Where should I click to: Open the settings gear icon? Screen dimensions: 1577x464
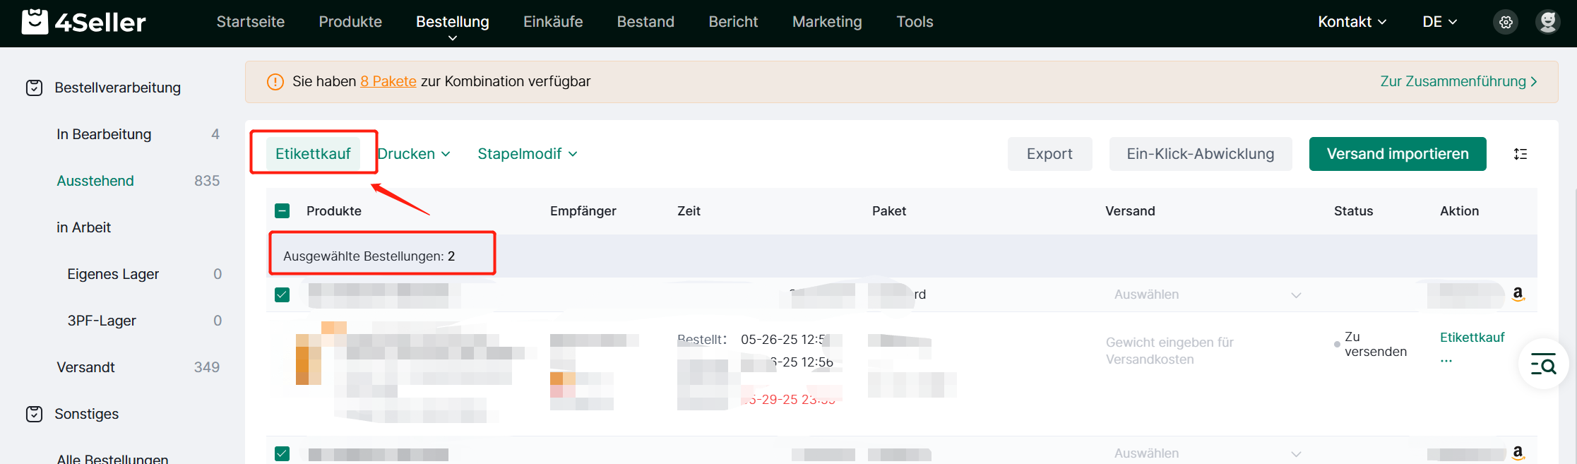point(1506,22)
